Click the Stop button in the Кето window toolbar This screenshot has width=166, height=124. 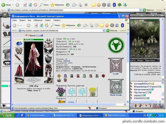(x=36, y=25)
